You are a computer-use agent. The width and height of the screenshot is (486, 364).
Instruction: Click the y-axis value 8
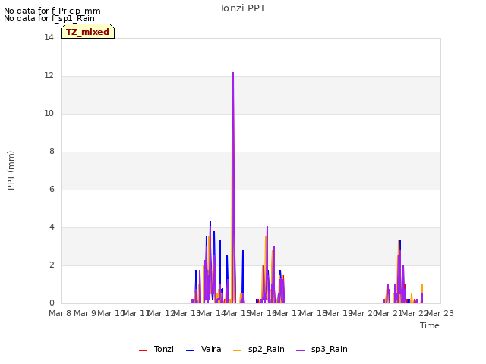tap(52, 152)
